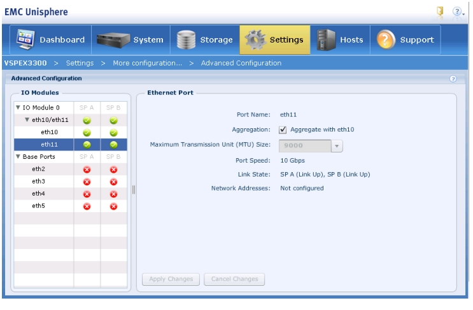Select the eth3 base port row
This screenshot has width=473, height=310.
pyautogui.click(x=70, y=182)
